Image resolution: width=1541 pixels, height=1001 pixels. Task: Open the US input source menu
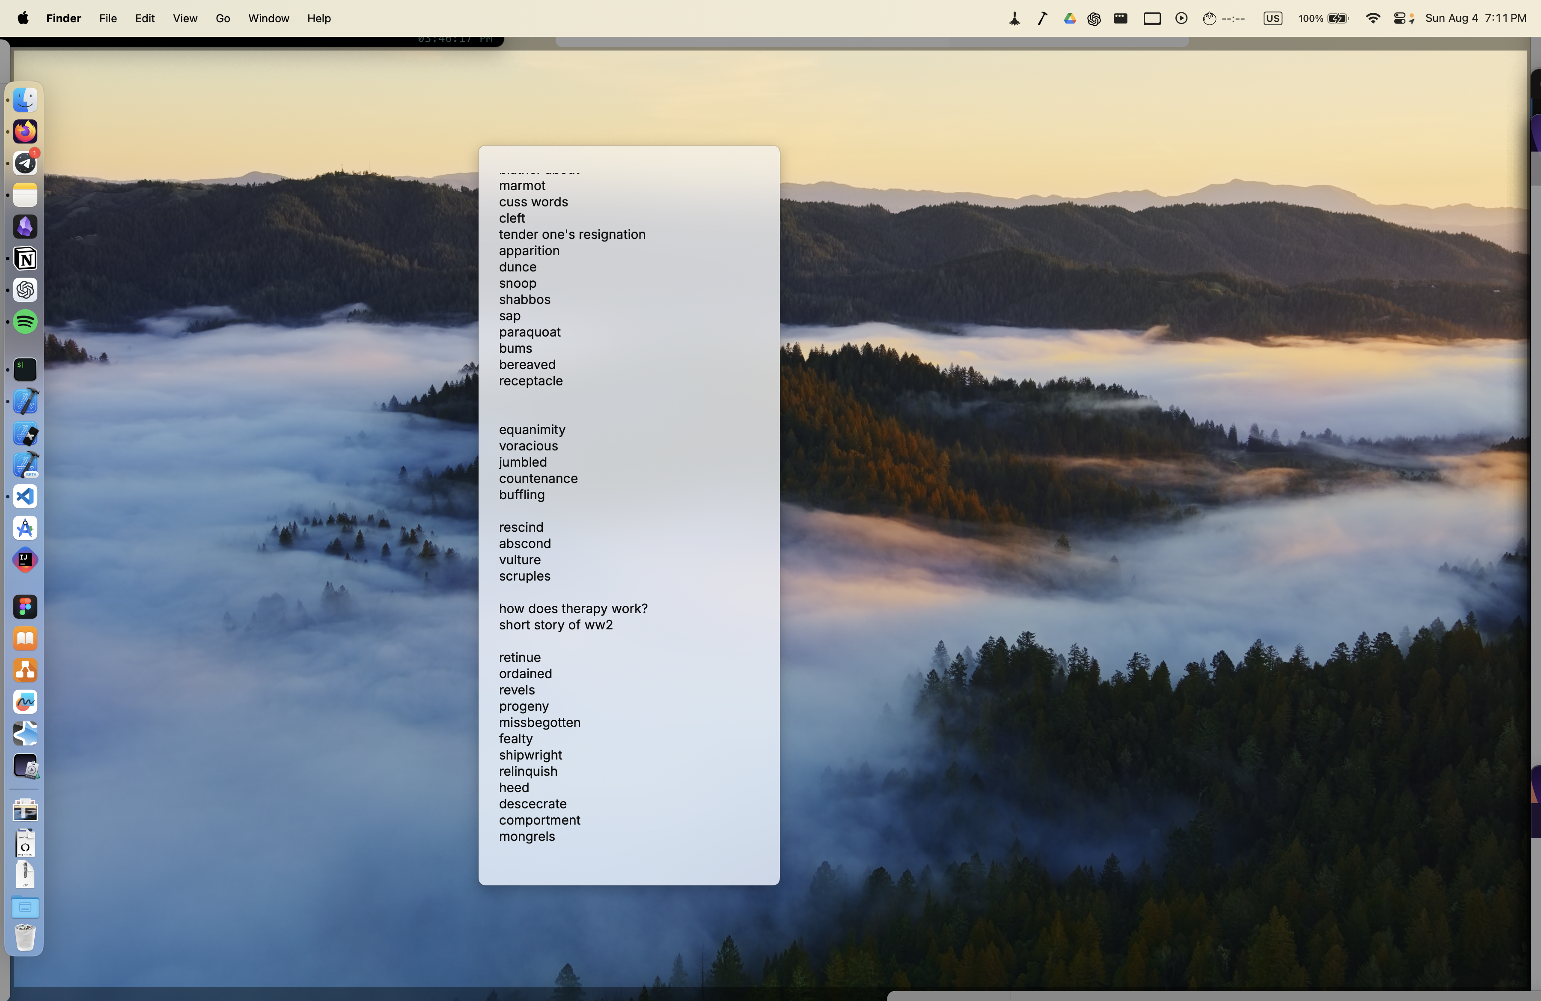click(1272, 19)
